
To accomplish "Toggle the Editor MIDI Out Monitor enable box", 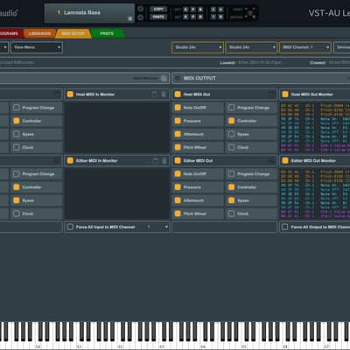I will [x=285, y=161].
